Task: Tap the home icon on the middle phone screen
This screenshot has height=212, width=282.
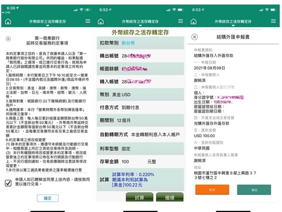Action: 101,21
